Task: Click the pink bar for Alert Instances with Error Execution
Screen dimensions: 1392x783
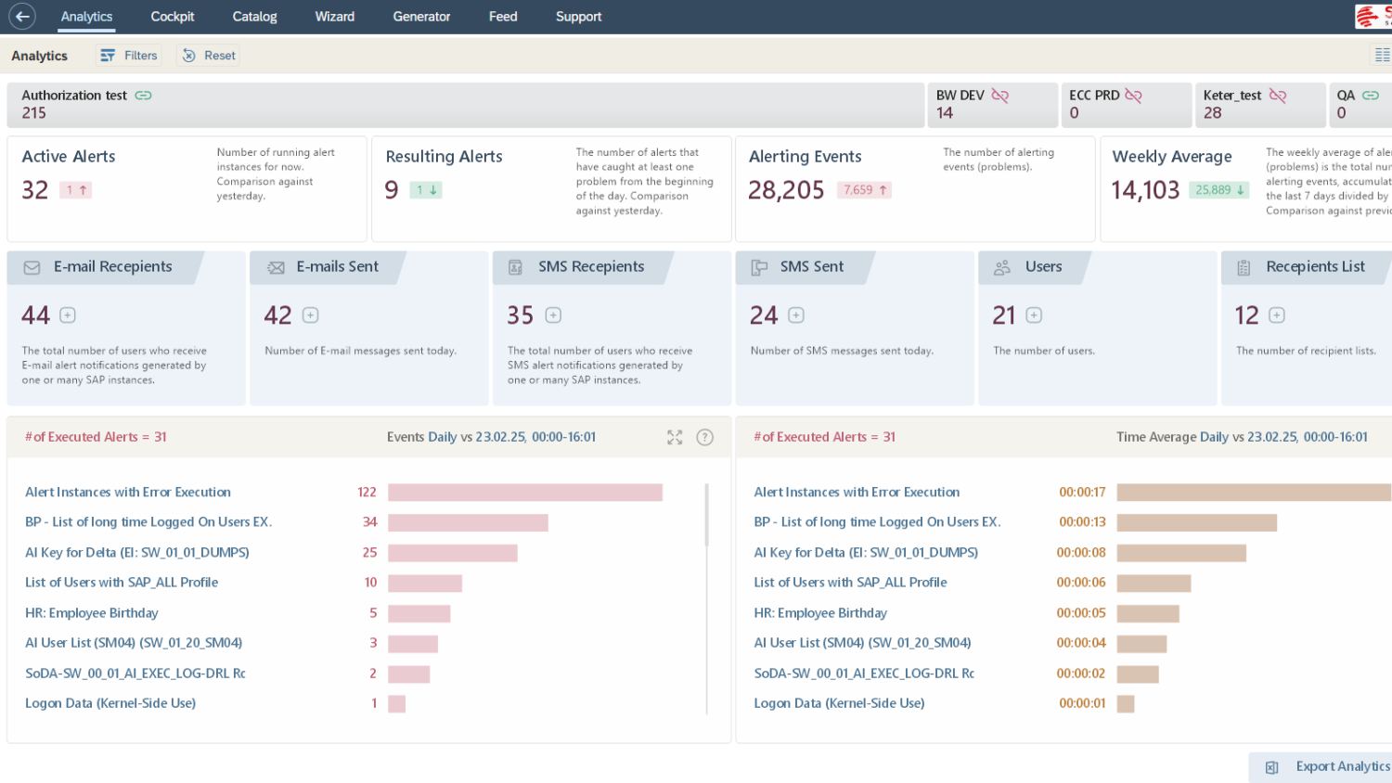Action: click(524, 493)
